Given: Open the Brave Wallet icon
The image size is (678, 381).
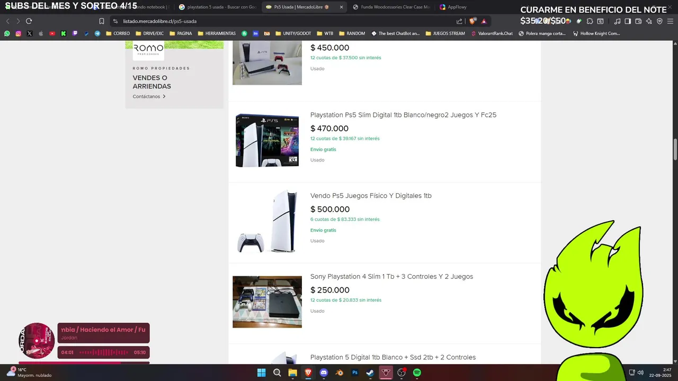Looking at the screenshot, I should tap(638, 21).
